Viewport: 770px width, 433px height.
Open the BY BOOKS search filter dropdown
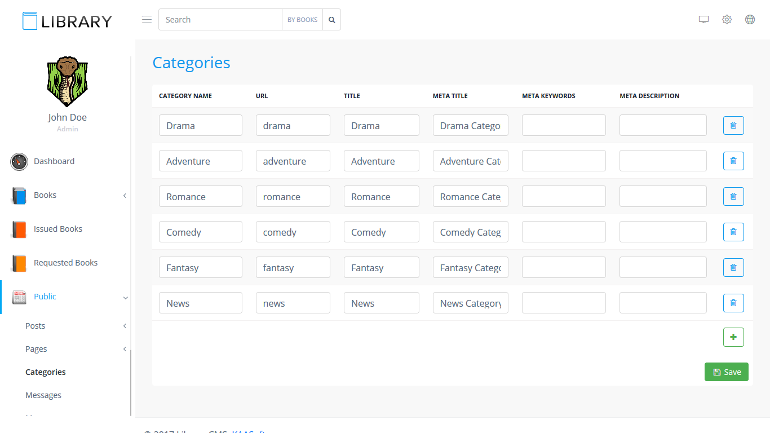302,20
